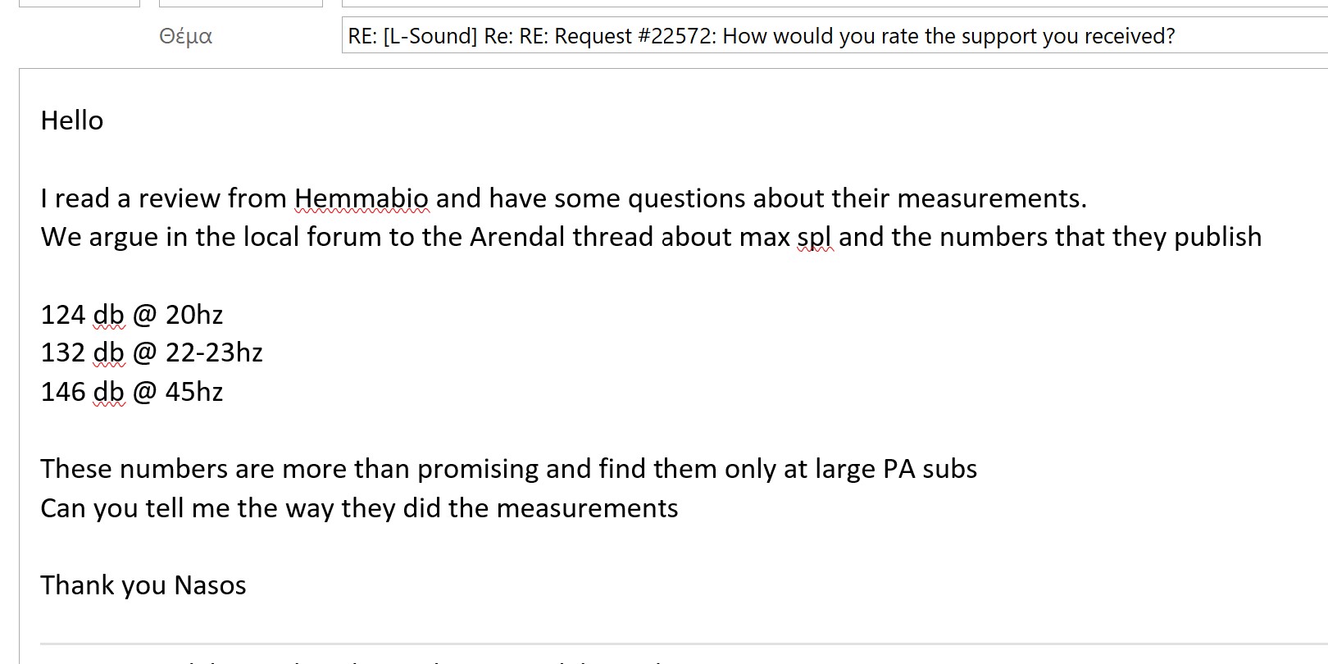Click the Θέμα label
The width and height of the screenshot is (1328, 664).
point(186,37)
